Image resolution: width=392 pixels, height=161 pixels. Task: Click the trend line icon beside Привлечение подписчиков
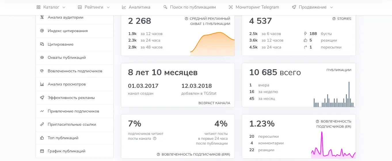tap(42, 111)
